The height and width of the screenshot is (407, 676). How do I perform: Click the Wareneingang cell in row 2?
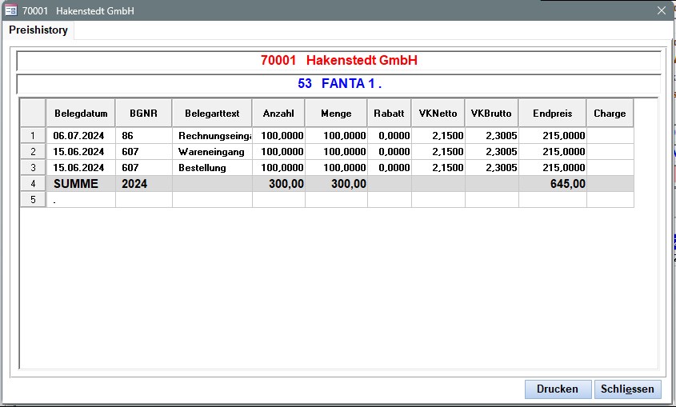point(211,152)
